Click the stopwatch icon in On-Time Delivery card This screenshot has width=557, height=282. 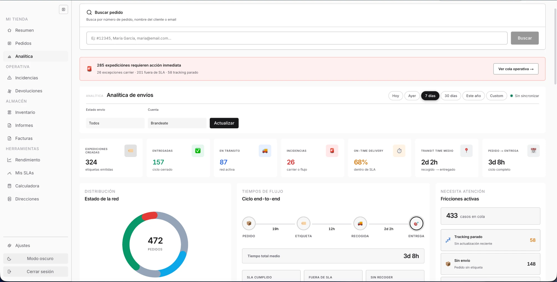coord(399,151)
